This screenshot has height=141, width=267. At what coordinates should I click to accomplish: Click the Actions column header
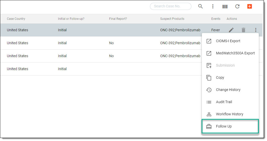click(232, 19)
